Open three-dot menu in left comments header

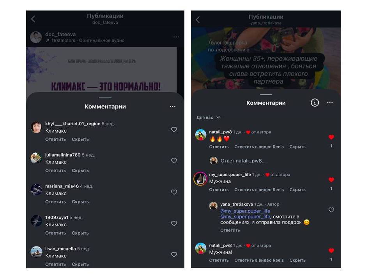(172, 106)
